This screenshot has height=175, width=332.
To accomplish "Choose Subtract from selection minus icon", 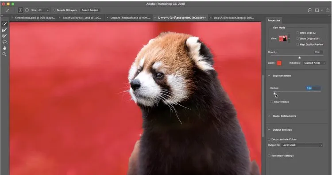I will (27, 10).
